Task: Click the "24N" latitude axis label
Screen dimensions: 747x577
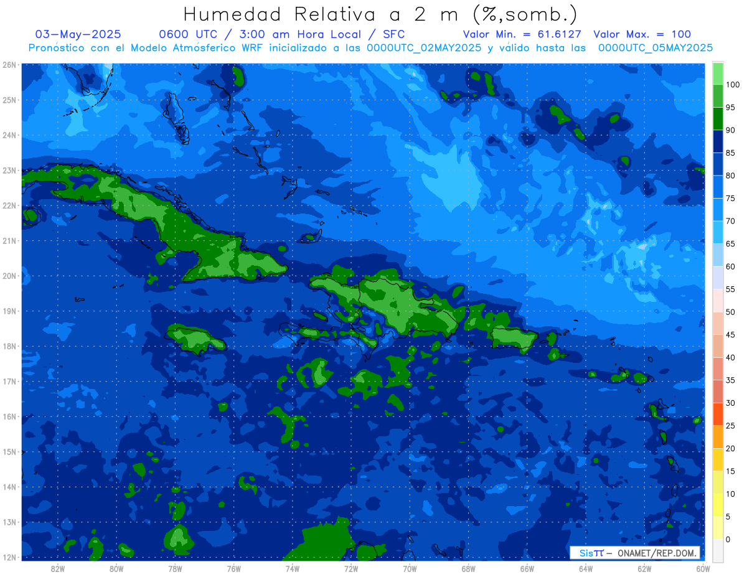Action: click(9, 135)
